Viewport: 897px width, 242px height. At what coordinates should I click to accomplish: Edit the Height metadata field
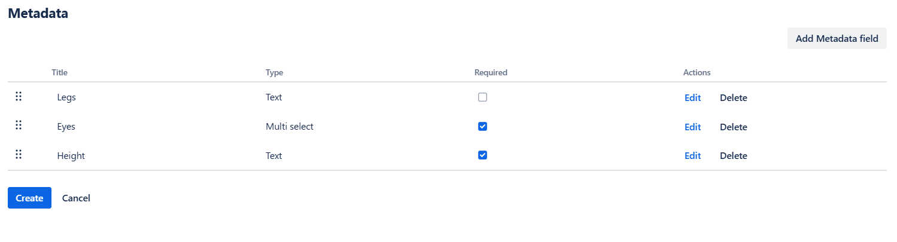(x=692, y=155)
